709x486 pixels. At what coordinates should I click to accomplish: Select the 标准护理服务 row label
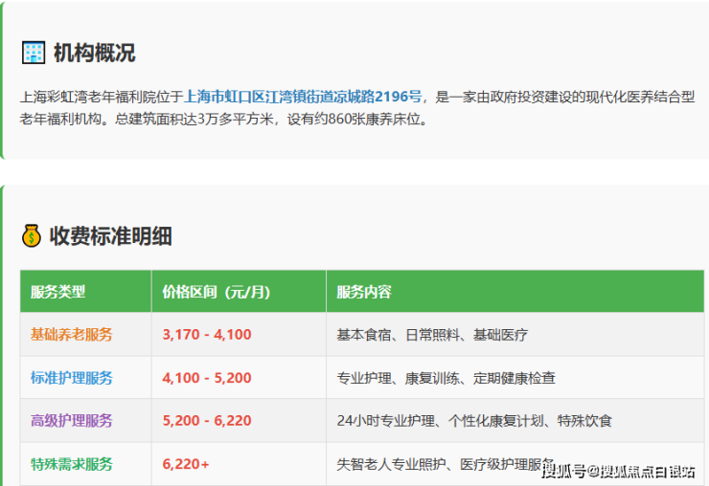[72, 378]
